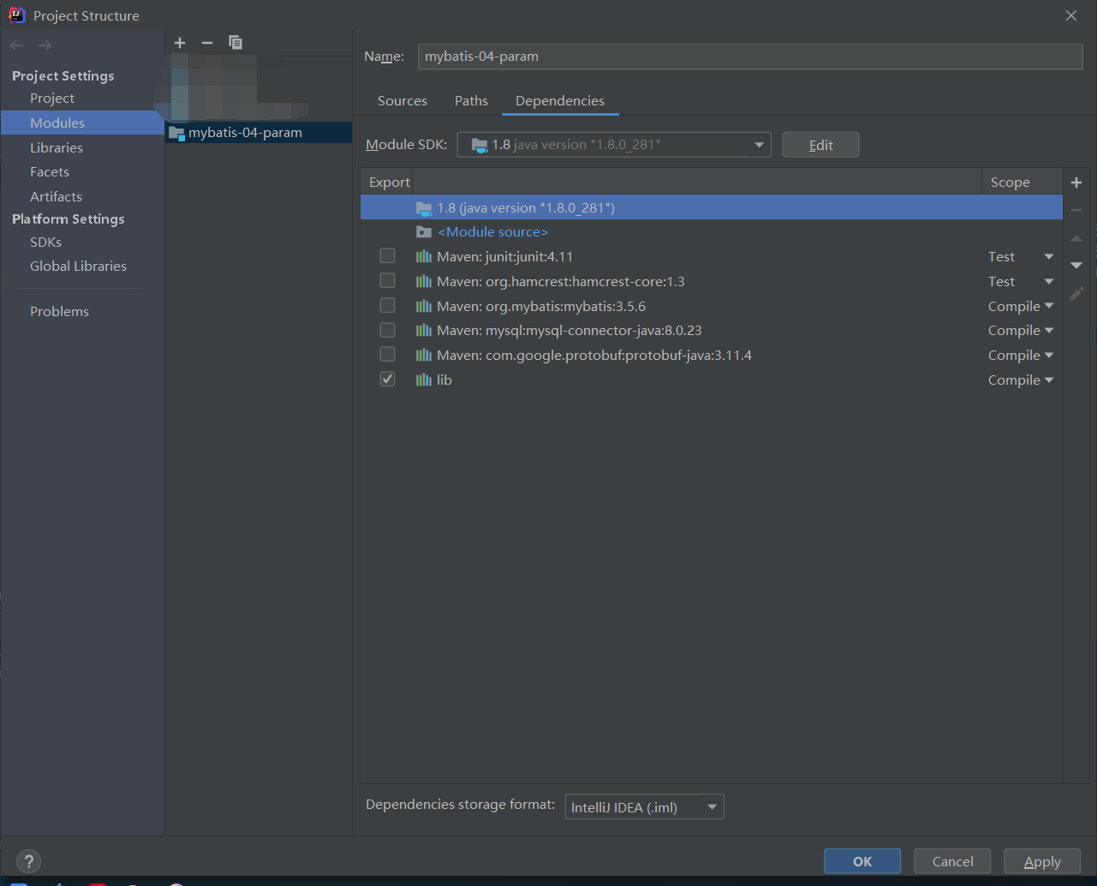Screen dimensions: 1097x886
Task: Click the library icon of protobuf-java
Action: 424,355
